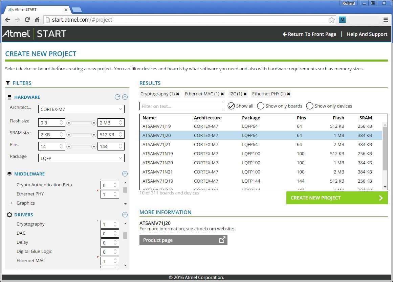Go to the browser home page icon
The height and width of the screenshot is (282, 393).
(37, 20)
